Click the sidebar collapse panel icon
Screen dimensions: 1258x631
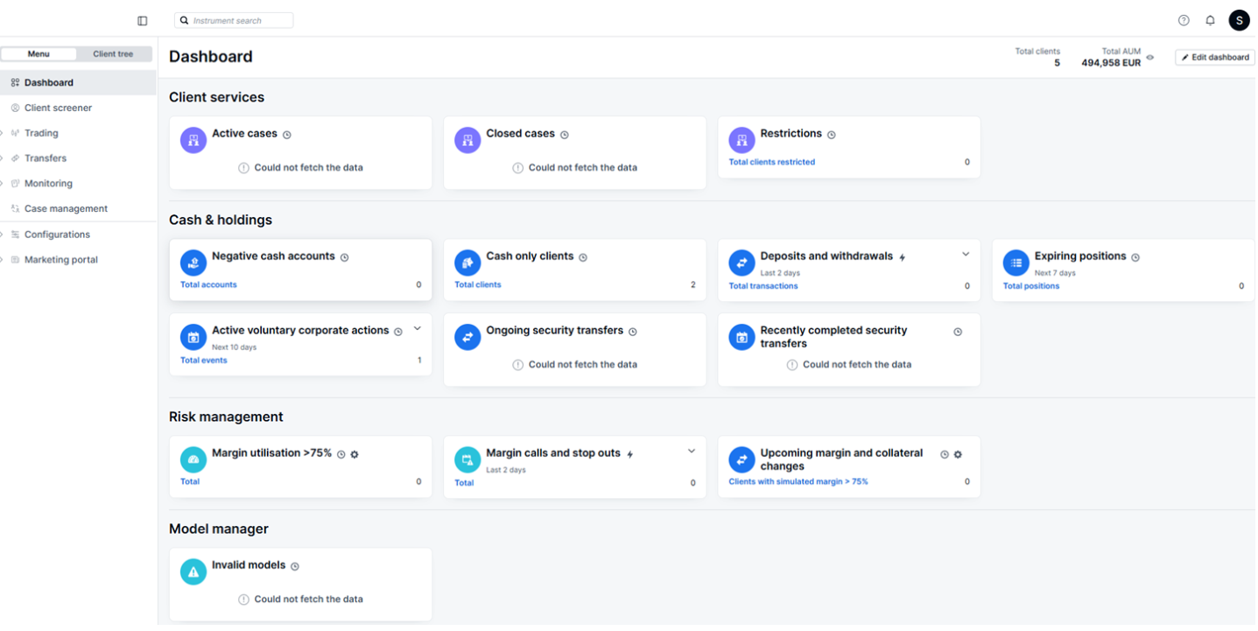143,21
